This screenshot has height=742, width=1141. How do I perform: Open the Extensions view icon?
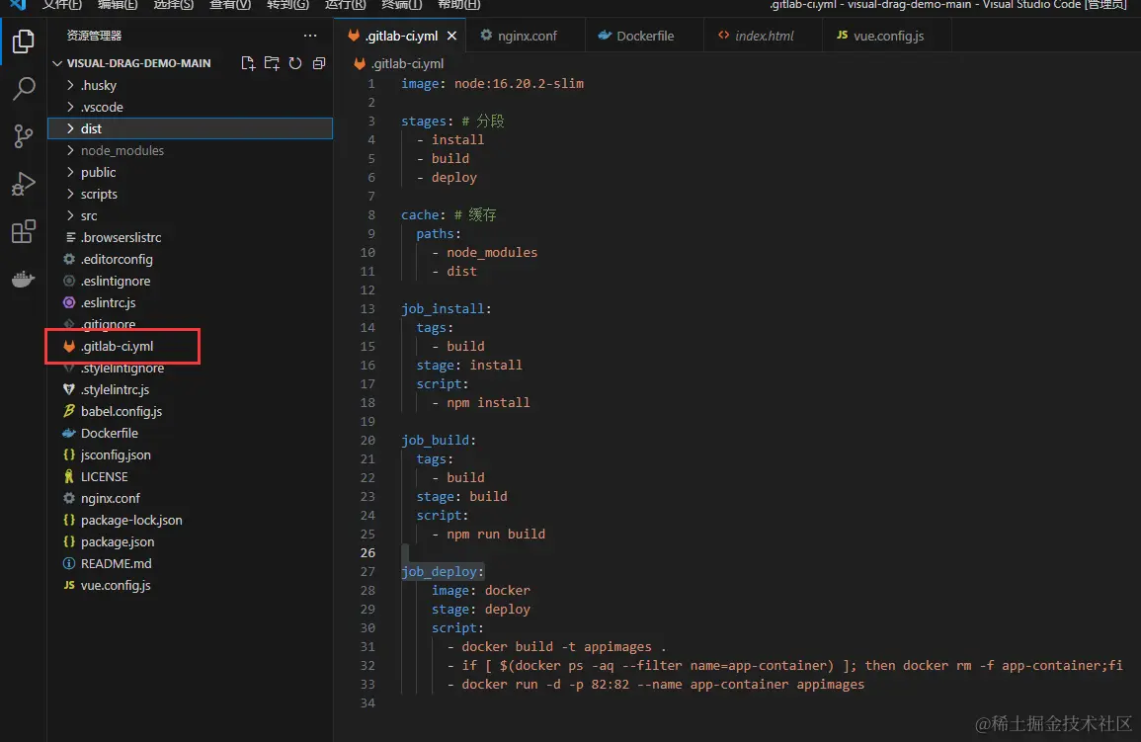[23, 232]
